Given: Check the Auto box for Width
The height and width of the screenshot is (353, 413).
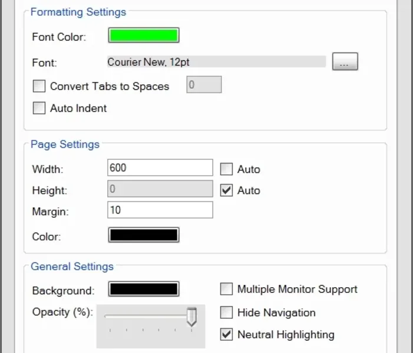Looking at the screenshot, I should tap(226, 169).
